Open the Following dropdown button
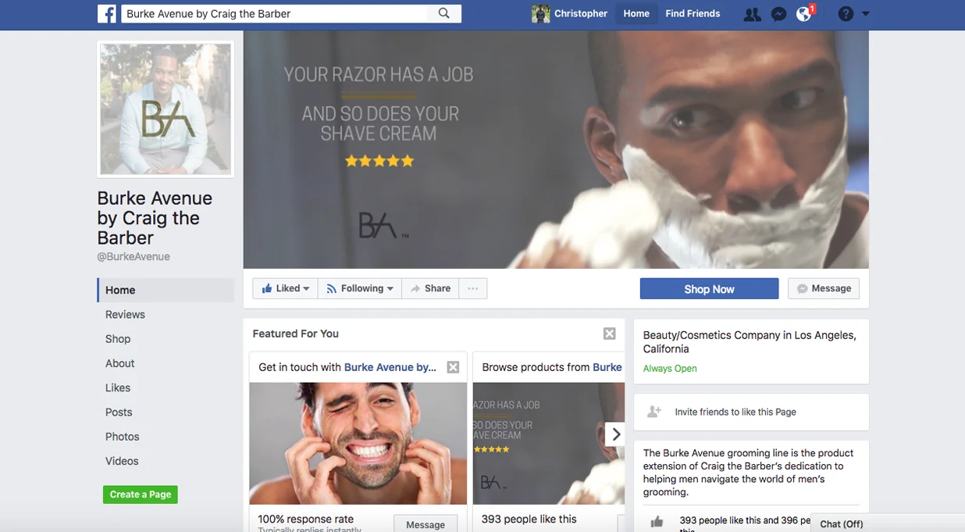Image resolution: width=965 pixels, height=532 pixels. (359, 288)
